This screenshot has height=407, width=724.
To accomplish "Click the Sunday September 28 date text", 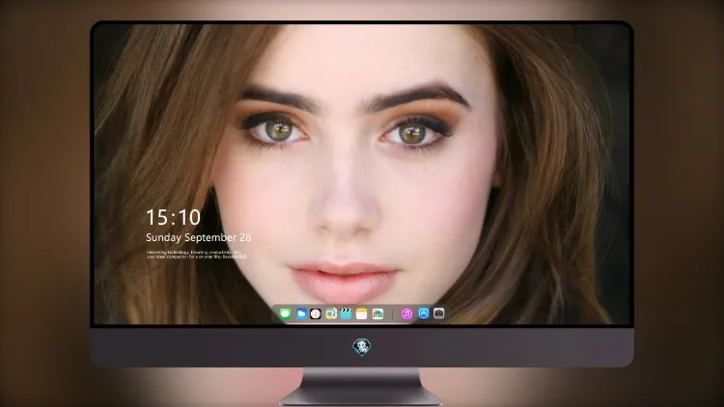I will coord(199,237).
